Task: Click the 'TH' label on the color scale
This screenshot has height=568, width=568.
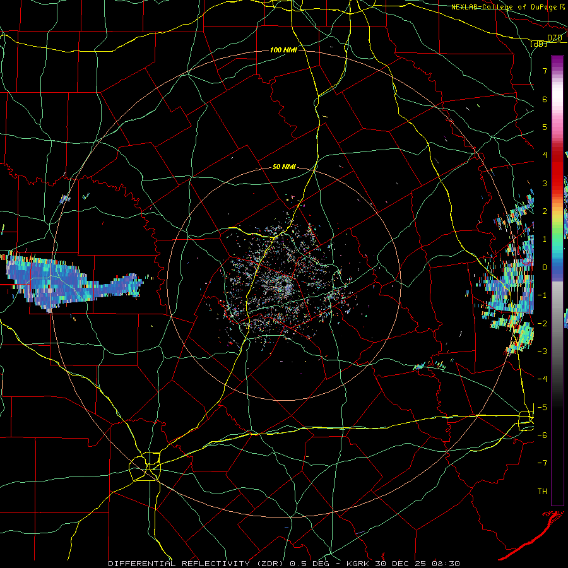Action: (542, 492)
